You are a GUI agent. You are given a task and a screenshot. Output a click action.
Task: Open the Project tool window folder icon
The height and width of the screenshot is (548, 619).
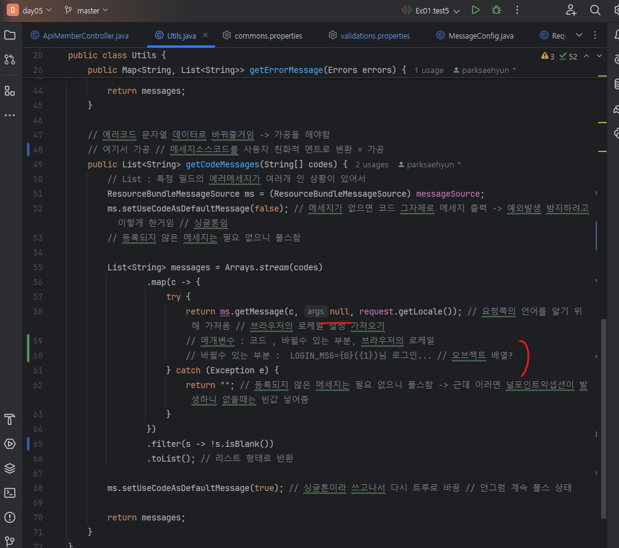(x=10, y=35)
